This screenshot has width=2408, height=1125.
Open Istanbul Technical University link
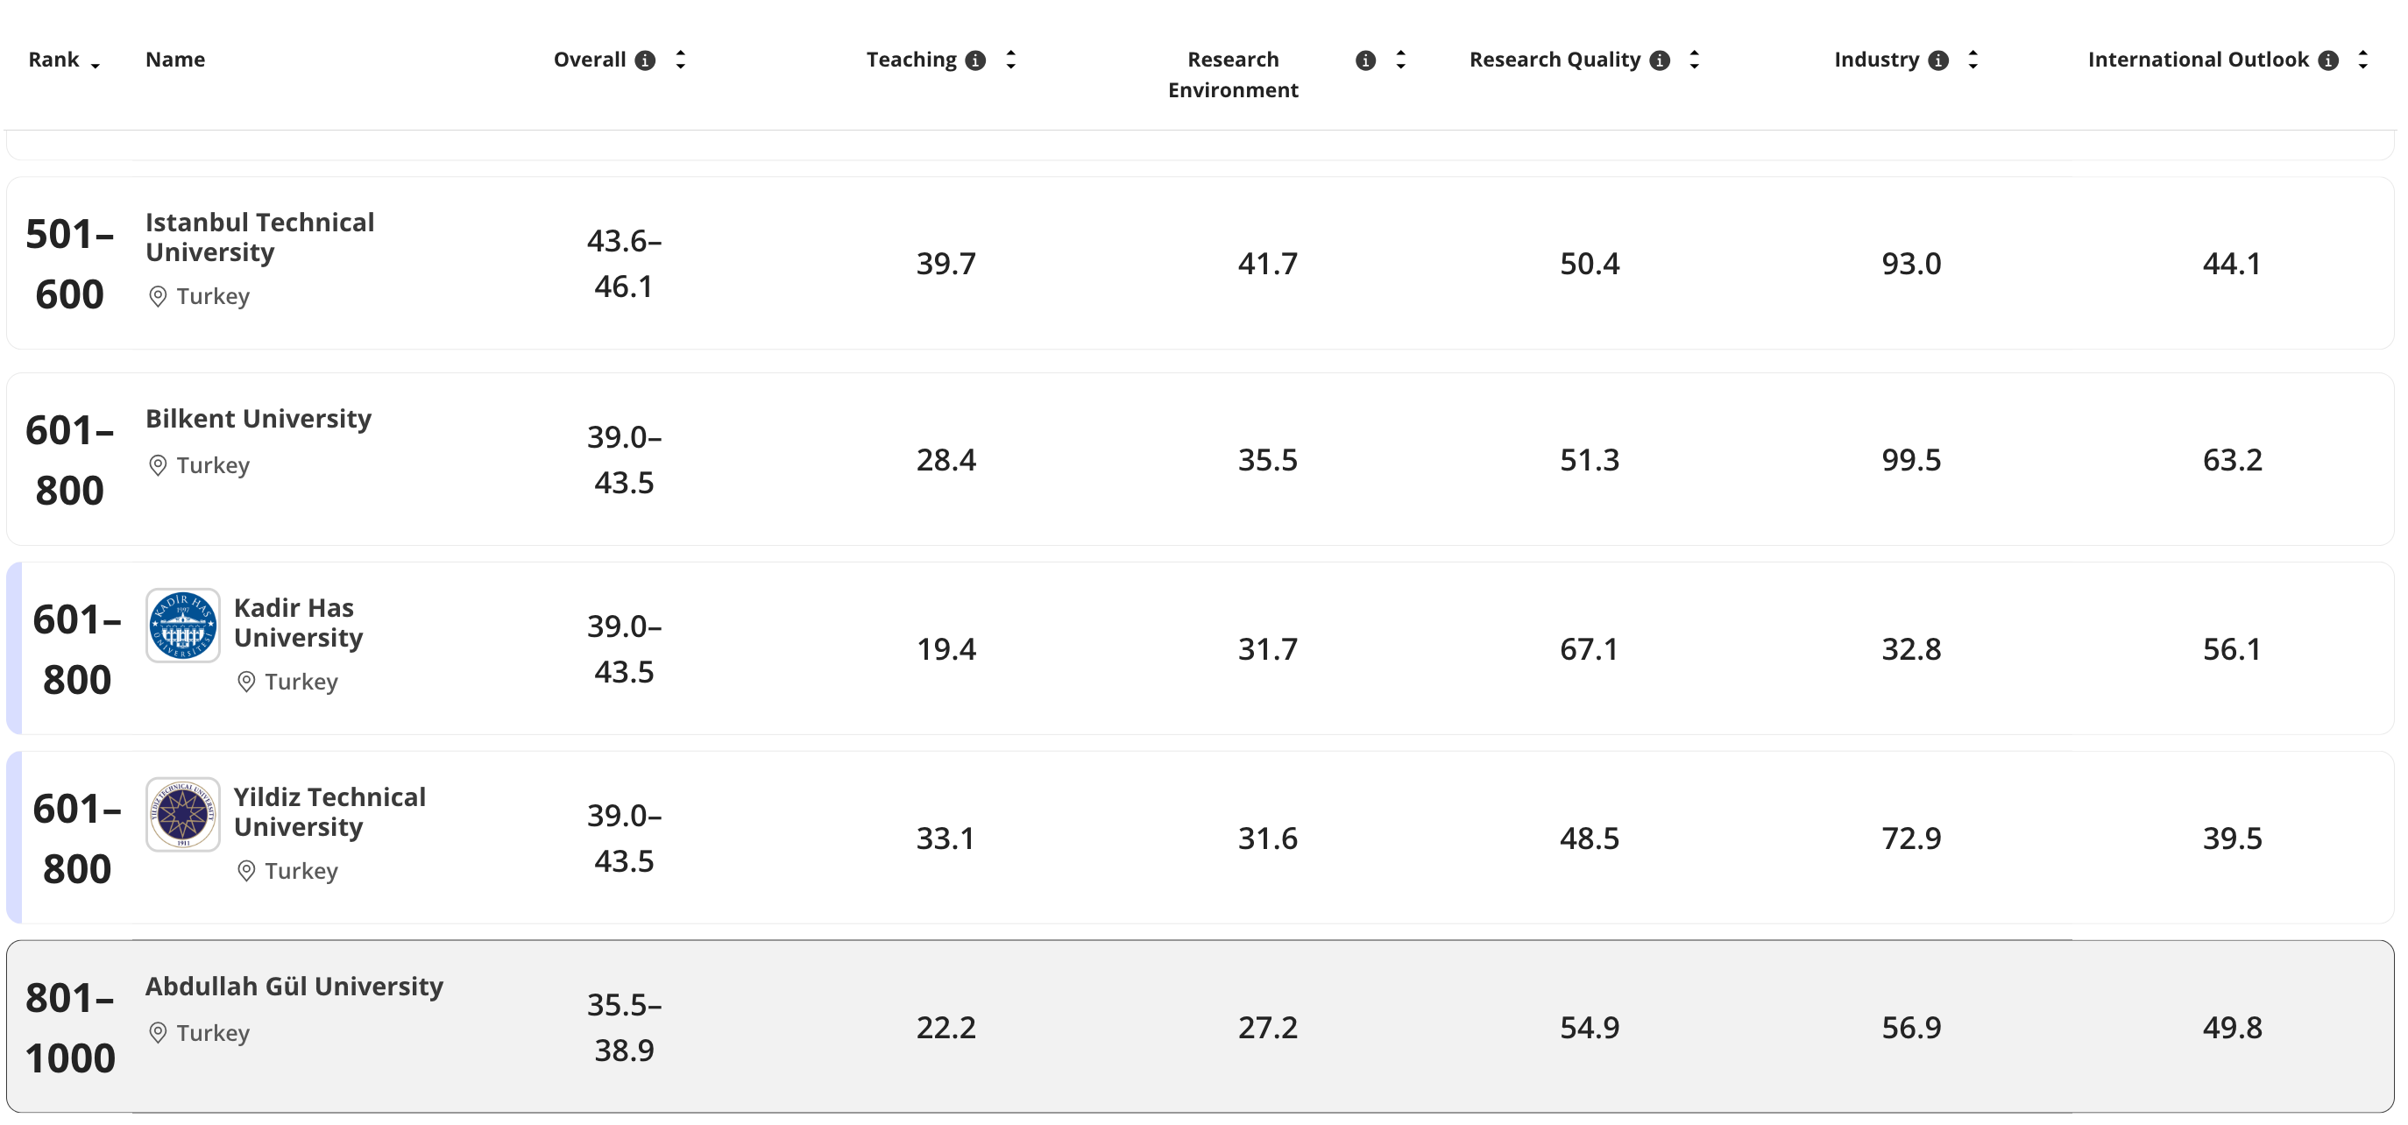pos(260,237)
